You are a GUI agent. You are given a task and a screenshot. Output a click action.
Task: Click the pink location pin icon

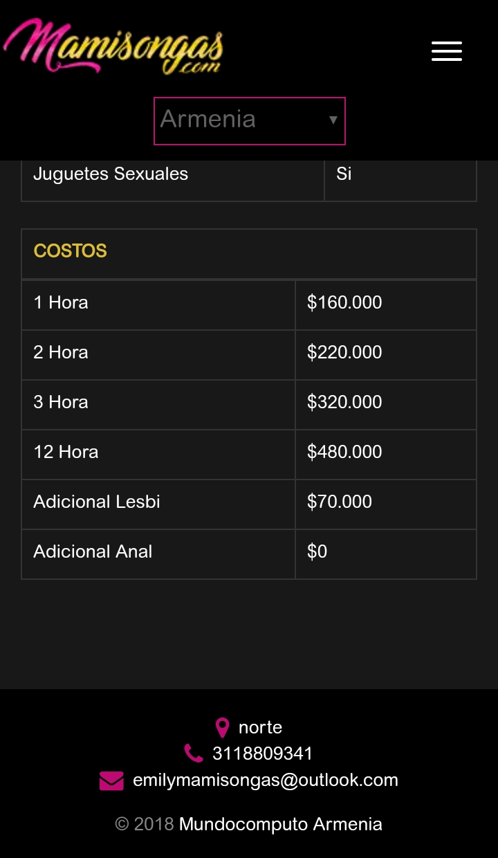point(222,728)
